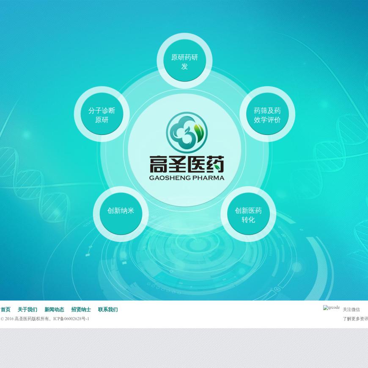Viewport: 368px width, 368px height.
Task: Select the 创新纳米 circle
Action: click(x=121, y=214)
